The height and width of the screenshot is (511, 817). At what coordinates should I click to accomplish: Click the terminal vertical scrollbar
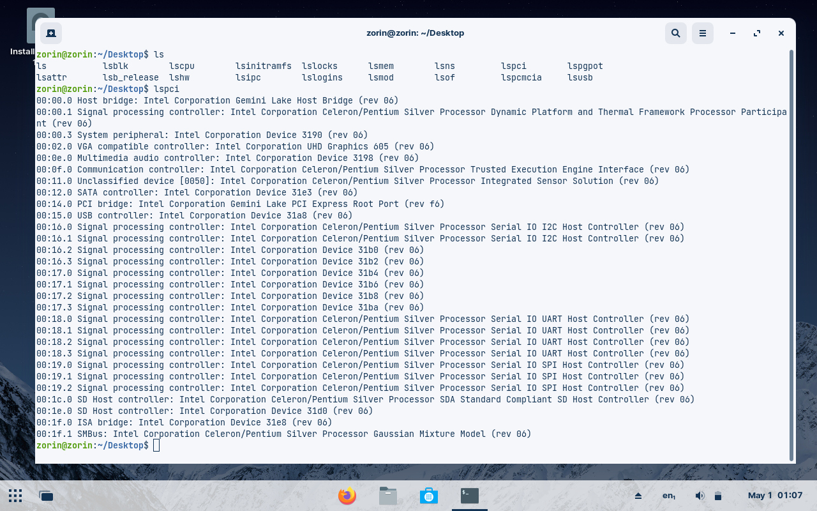coord(792,256)
